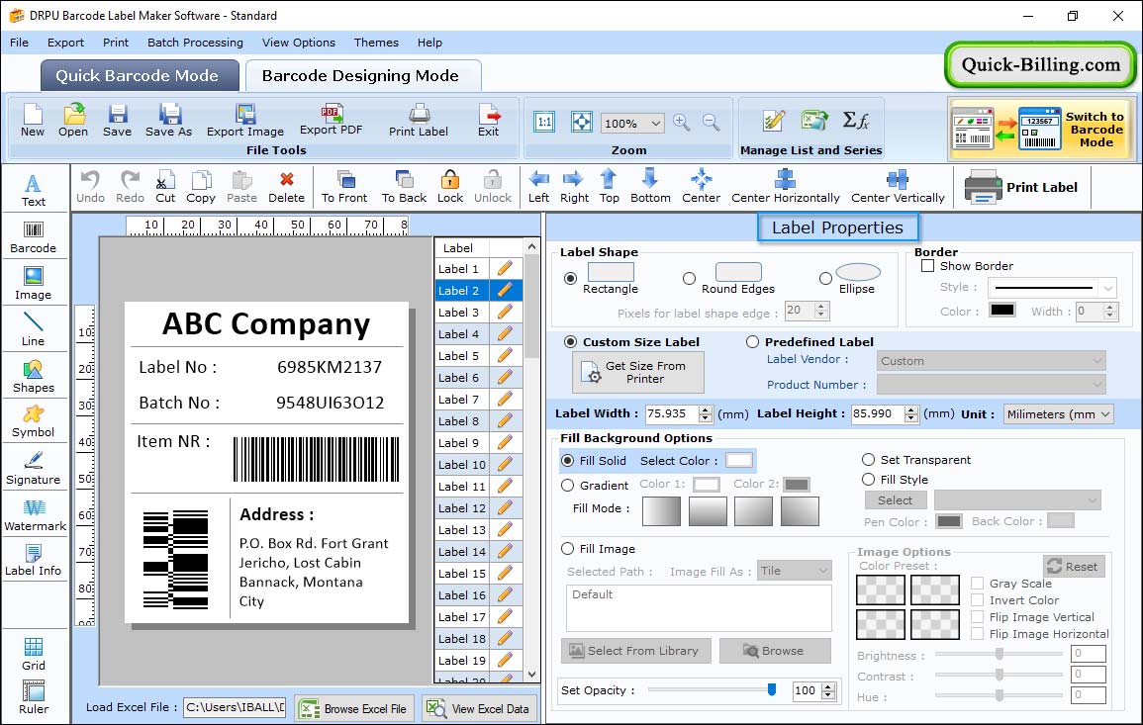Click the Save As icon
1143x725 pixels.
[x=168, y=121]
